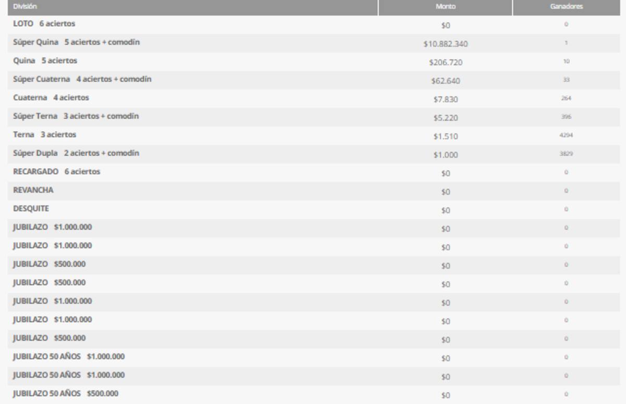Screen dimensions: 626x404
Task: Click the $5.220 prize amount
Action: coord(445,118)
